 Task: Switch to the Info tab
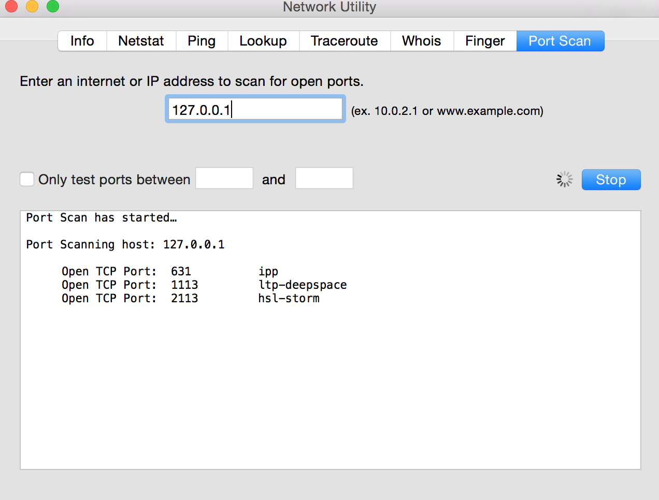[x=82, y=41]
